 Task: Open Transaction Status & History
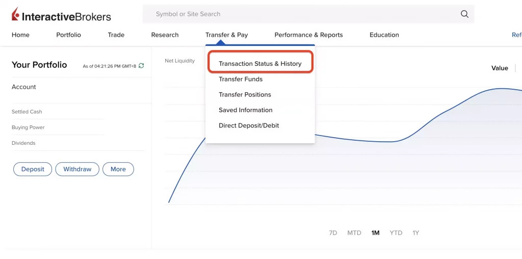260,64
